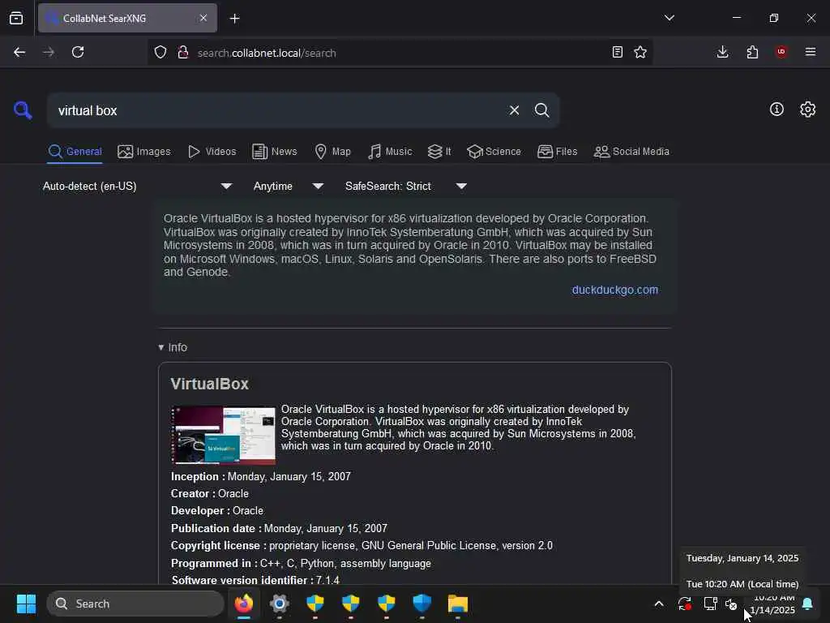The height and width of the screenshot is (623, 830).
Task: Bookmark this page with the star
Action: click(640, 52)
